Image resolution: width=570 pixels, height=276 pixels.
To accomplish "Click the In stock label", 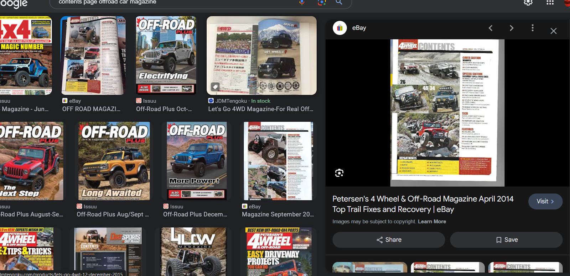I will click(x=261, y=101).
